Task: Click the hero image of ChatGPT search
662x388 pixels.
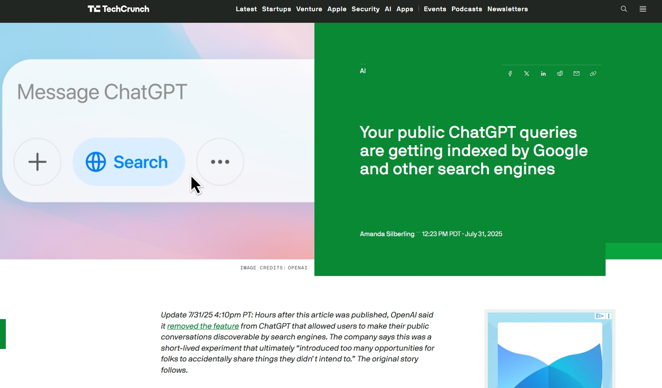Action: coord(157,141)
